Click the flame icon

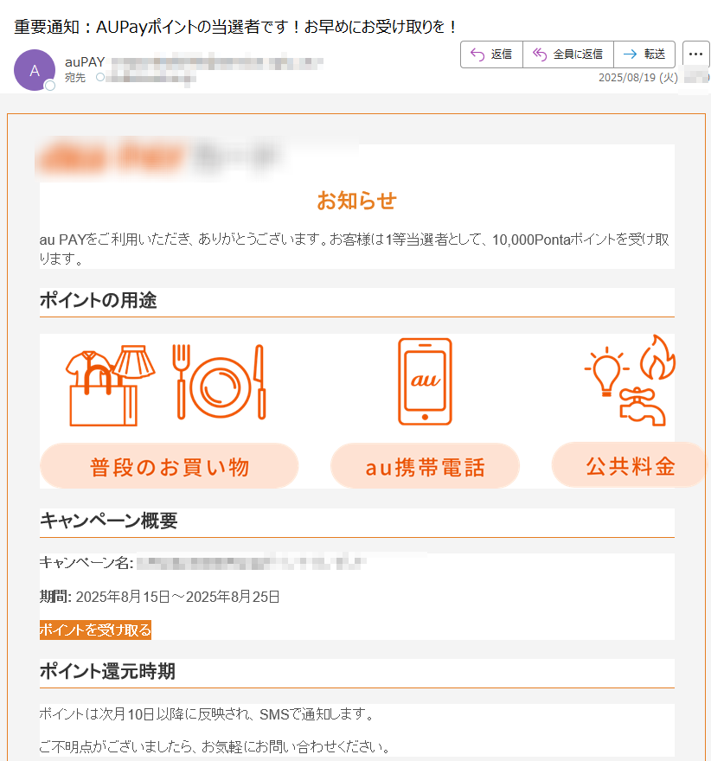(657, 357)
